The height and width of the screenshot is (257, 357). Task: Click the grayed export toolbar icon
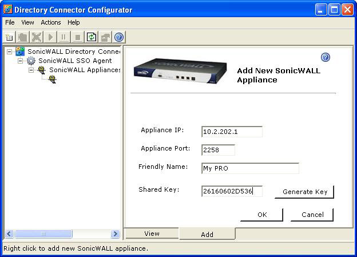(x=105, y=37)
